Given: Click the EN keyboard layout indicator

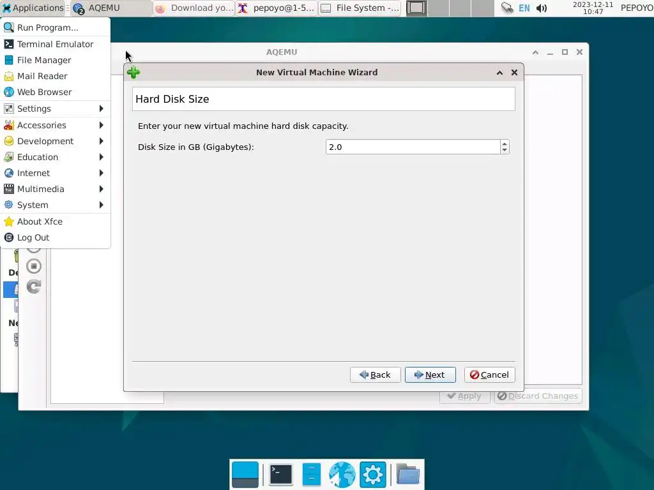Looking at the screenshot, I should point(524,8).
